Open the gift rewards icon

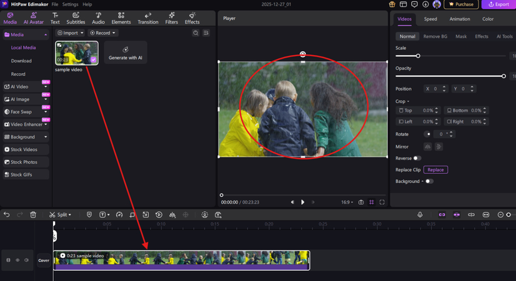392,4
